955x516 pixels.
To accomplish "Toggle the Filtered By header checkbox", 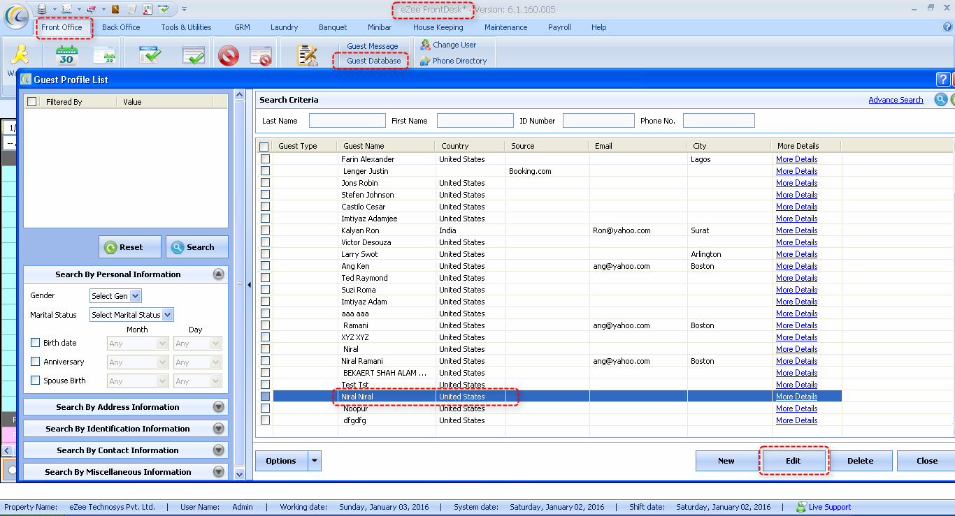I will (x=31, y=102).
